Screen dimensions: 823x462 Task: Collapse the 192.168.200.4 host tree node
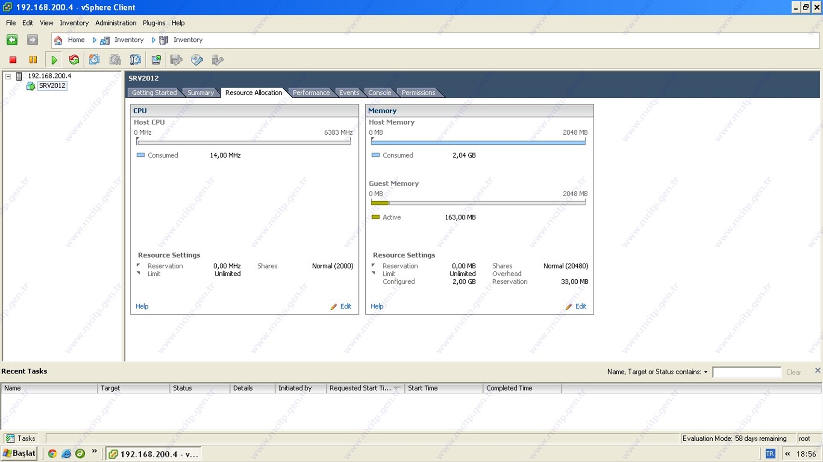click(x=8, y=76)
